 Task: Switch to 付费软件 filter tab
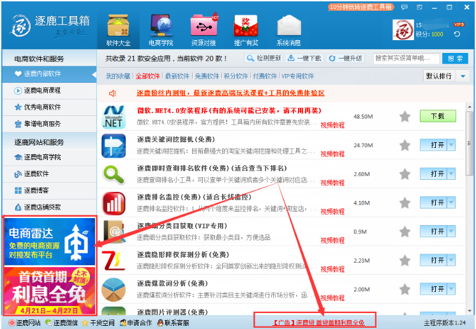tap(265, 76)
